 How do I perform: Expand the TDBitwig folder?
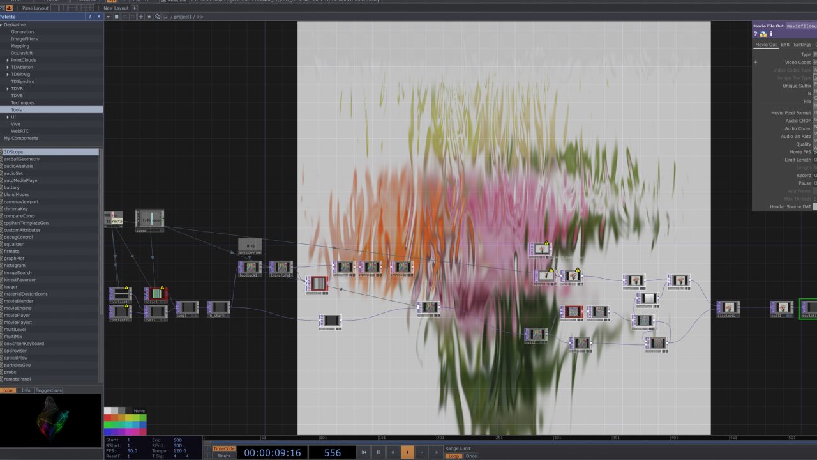coord(8,74)
